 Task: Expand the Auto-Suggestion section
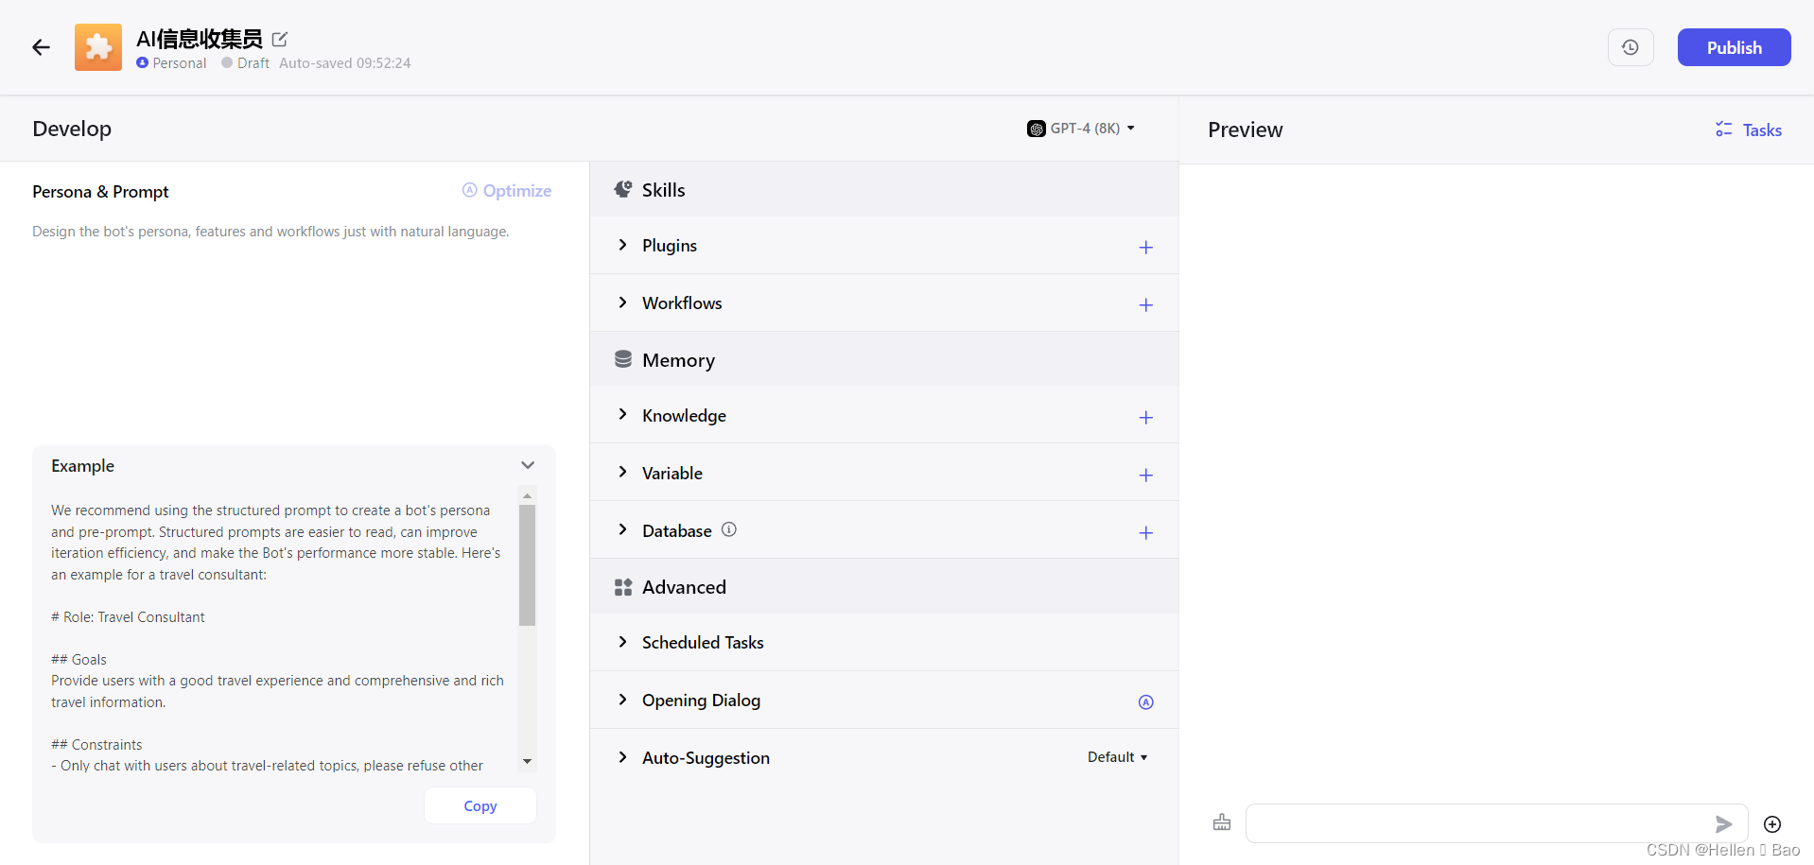pos(622,757)
